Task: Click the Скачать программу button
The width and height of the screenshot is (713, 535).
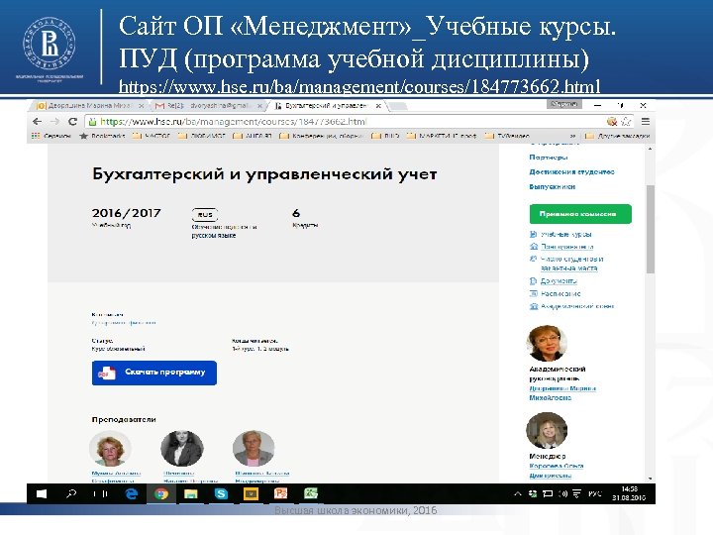Action: point(154,373)
